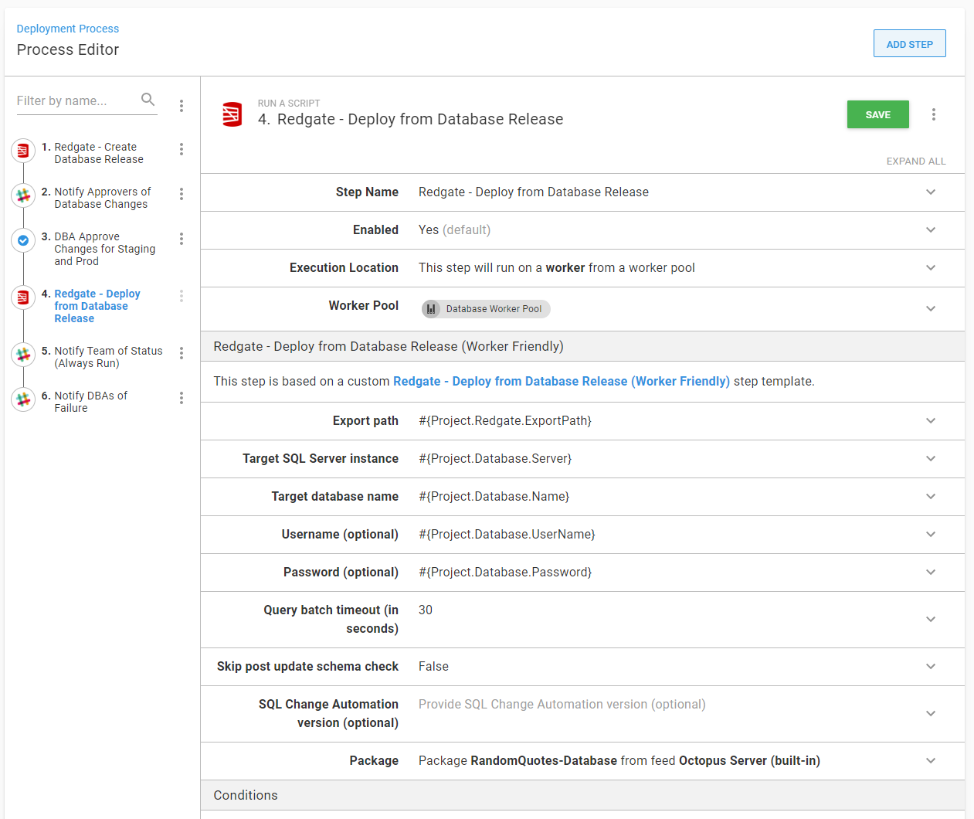974x819 pixels.
Task: Open overflow menu for step 4 Deploy from Database Release
Action: coord(182,296)
